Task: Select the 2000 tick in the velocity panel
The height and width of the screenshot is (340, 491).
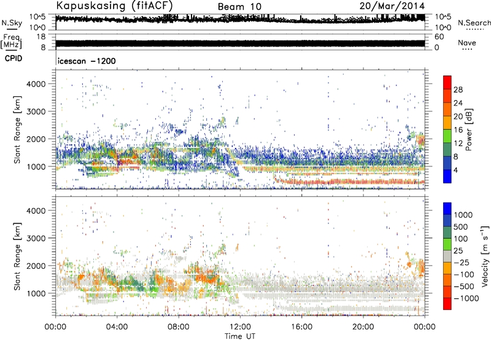Action: point(36,266)
